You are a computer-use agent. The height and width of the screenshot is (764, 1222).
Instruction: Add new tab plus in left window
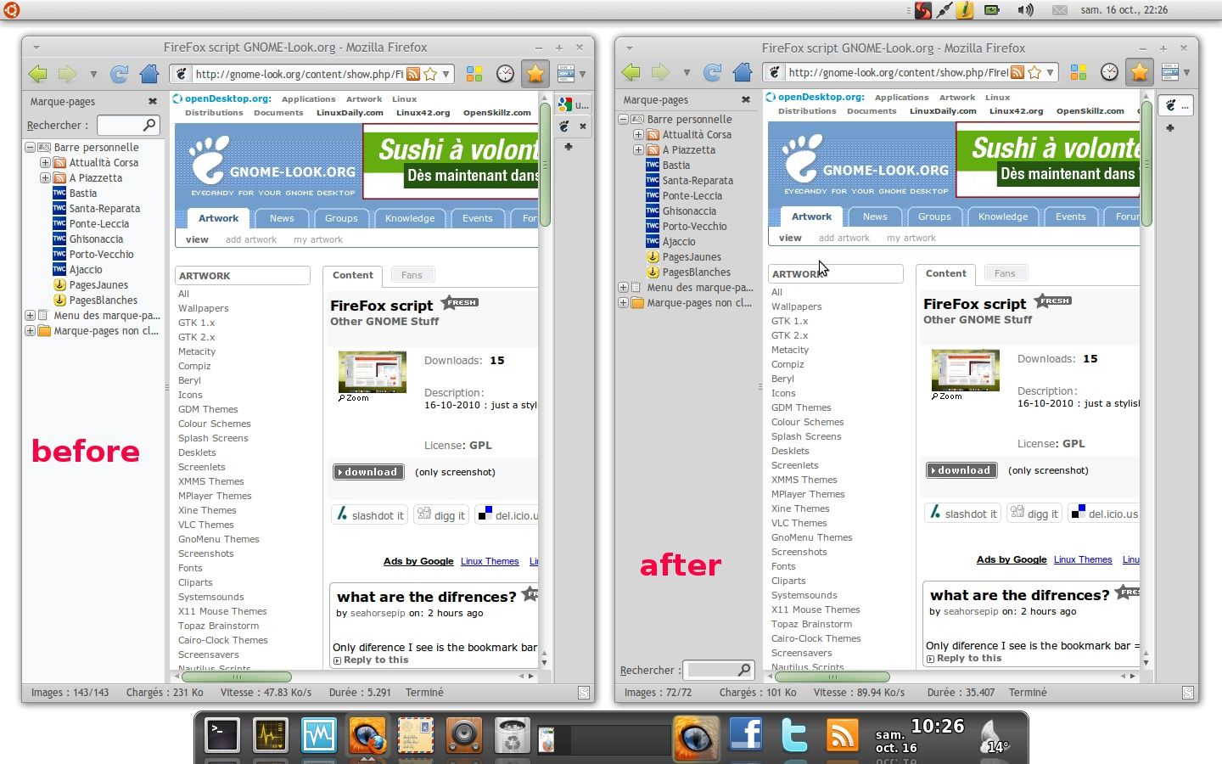(568, 147)
